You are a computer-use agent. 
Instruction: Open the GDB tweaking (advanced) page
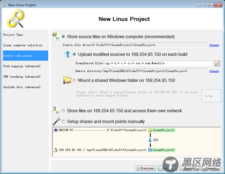26,77
